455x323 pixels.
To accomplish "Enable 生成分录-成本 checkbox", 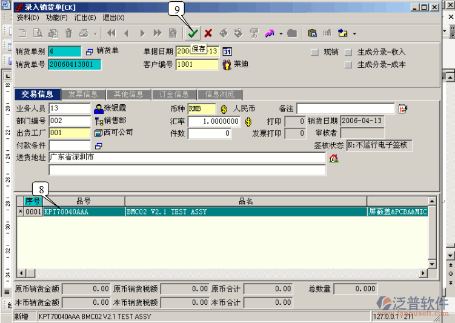I will pos(348,65).
